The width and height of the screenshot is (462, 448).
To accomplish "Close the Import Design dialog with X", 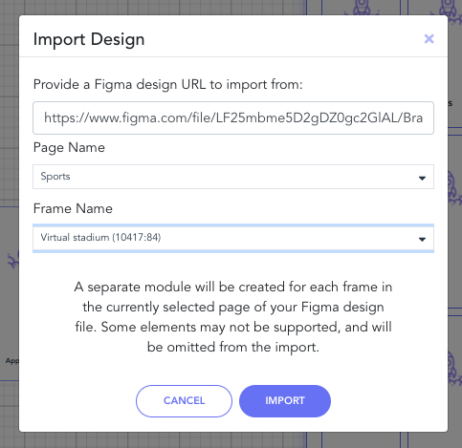I will (429, 39).
